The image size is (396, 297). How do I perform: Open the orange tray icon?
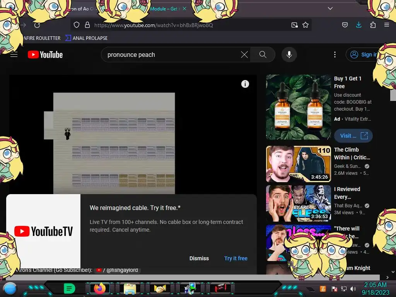(323, 288)
